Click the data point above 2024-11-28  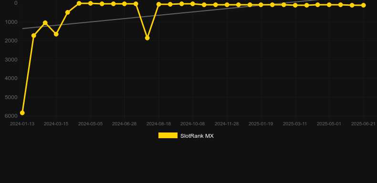227,5
